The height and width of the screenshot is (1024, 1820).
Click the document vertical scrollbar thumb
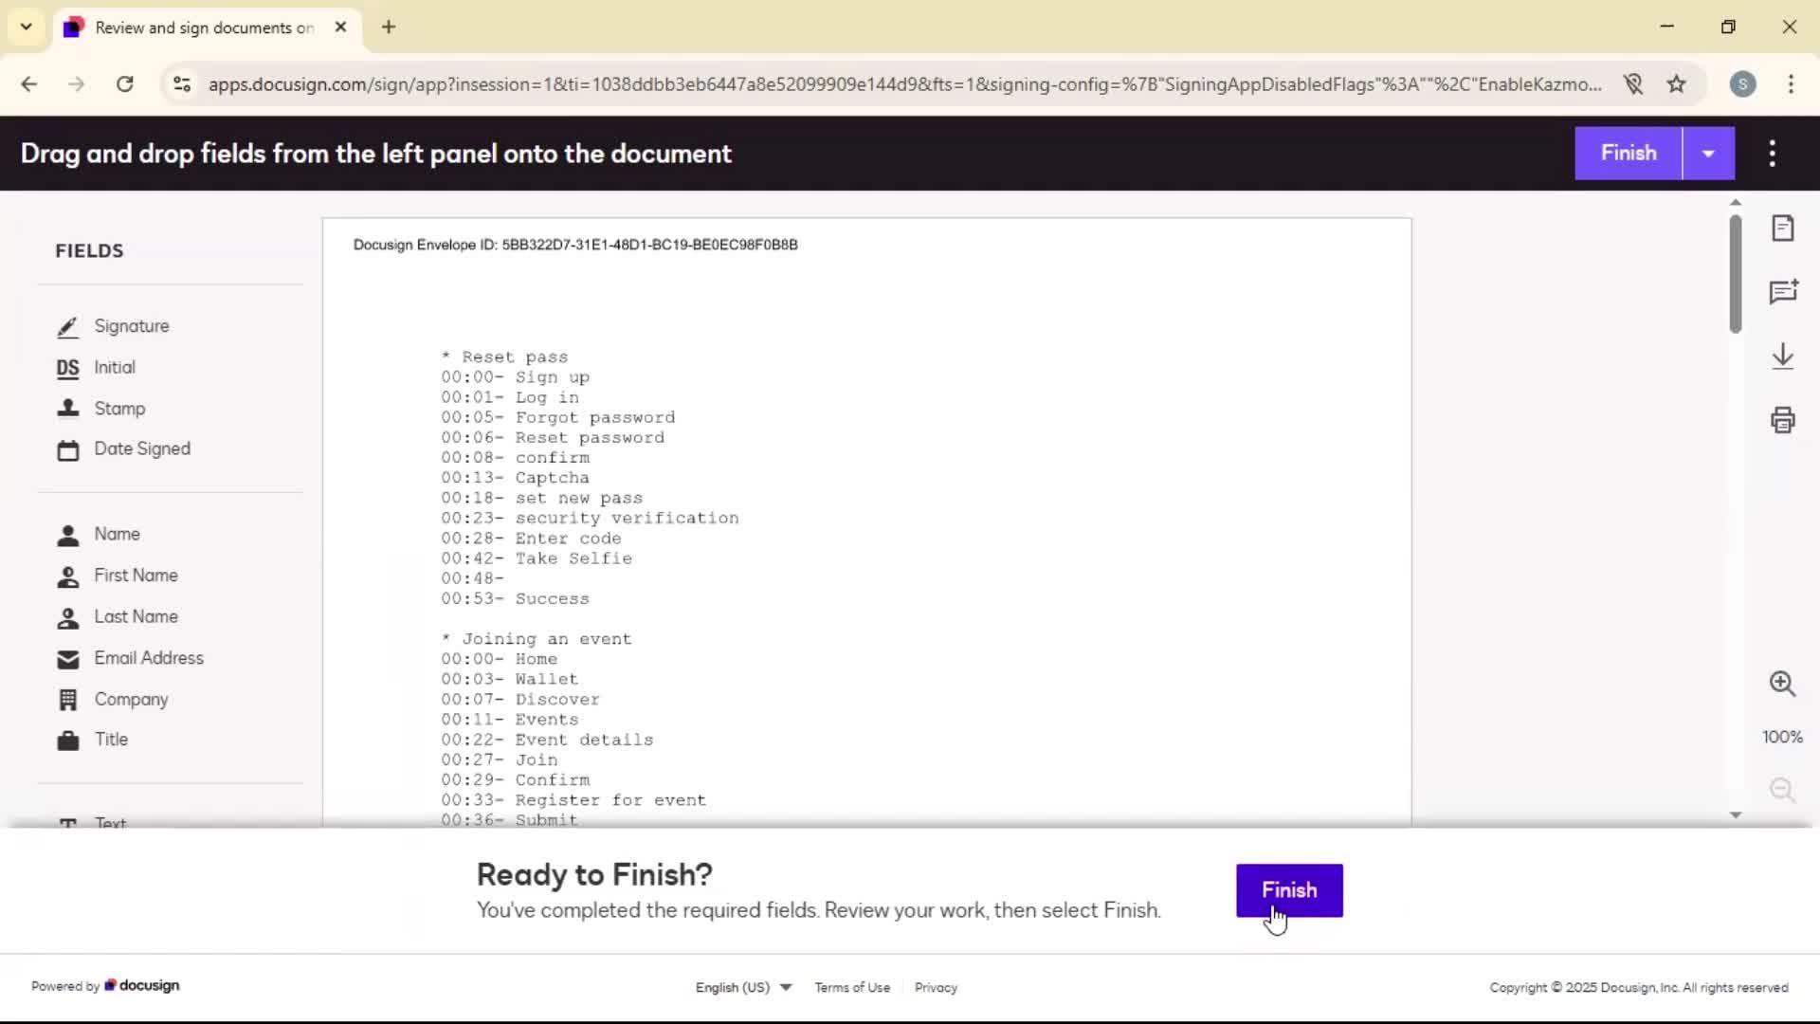pos(1736,273)
